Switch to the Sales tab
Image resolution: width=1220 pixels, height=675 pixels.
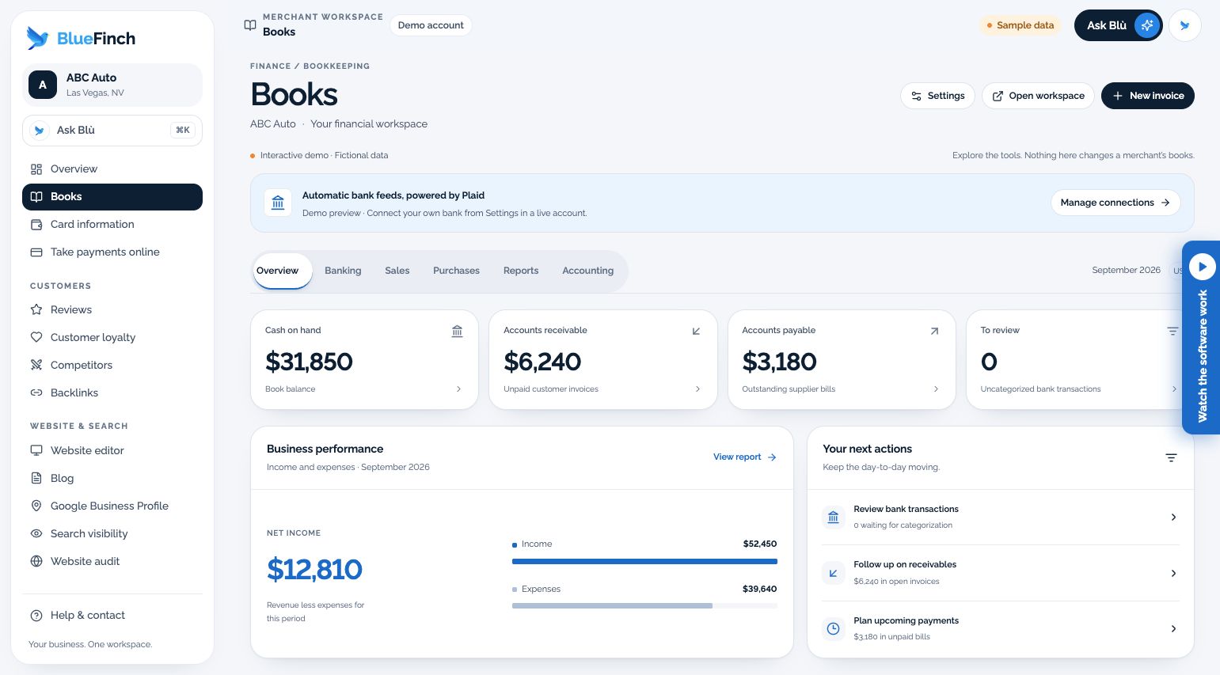(x=397, y=271)
